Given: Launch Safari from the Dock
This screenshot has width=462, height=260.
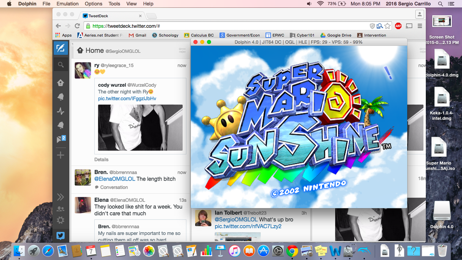Looking at the screenshot, I should tap(48, 251).
